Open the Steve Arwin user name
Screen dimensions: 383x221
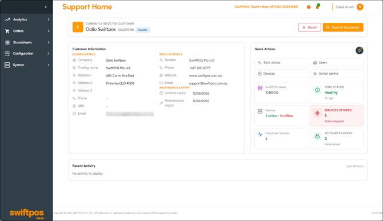click(x=345, y=7)
